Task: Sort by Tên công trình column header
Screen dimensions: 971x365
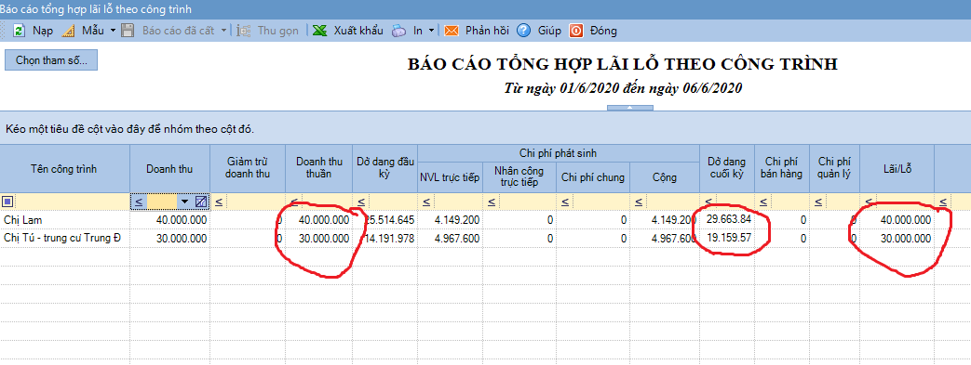Action: tap(65, 169)
